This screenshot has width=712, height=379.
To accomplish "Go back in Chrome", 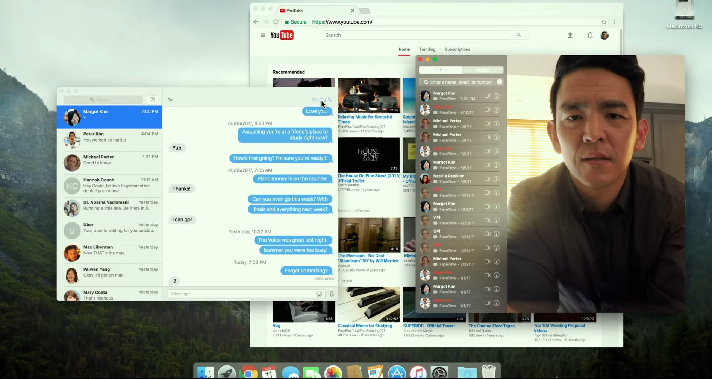I will (x=256, y=22).
